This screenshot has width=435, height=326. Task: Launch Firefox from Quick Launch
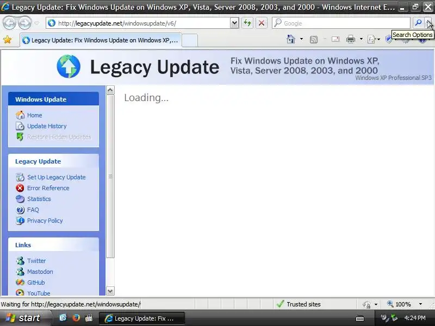click(76, 318)
